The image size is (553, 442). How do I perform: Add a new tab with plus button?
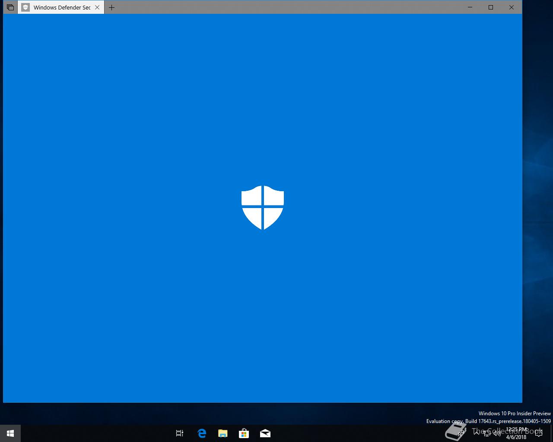click(x=111, y=7)
